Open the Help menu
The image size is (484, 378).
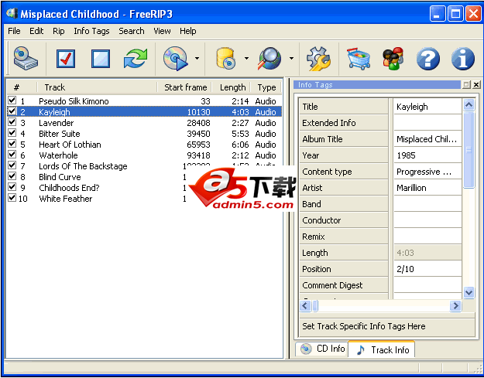click(188, 31)
